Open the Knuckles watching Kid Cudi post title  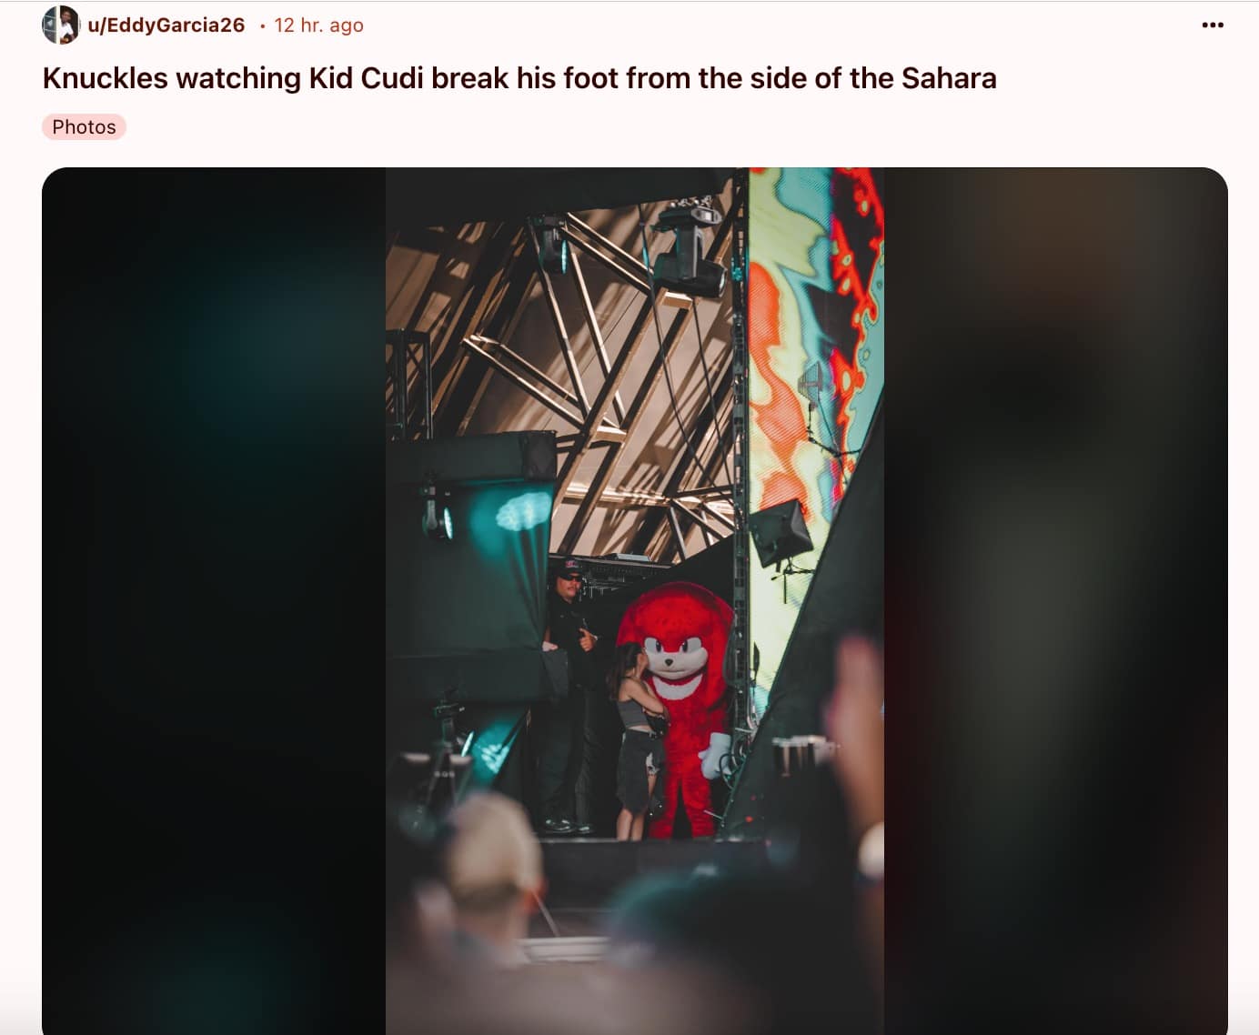click(x=519, y=78)
